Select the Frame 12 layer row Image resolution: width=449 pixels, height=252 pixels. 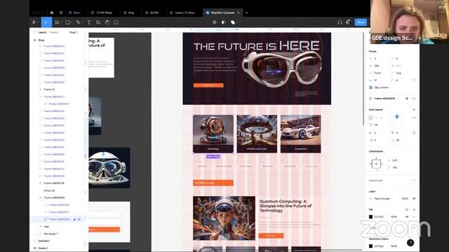[58, 90]
